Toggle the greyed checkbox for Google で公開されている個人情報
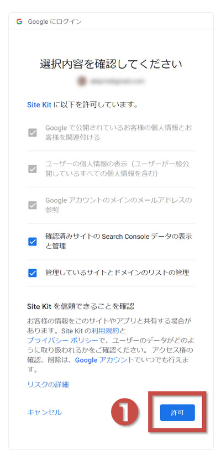Viewport: 221px width, 455px height. [x=33, y=133]
